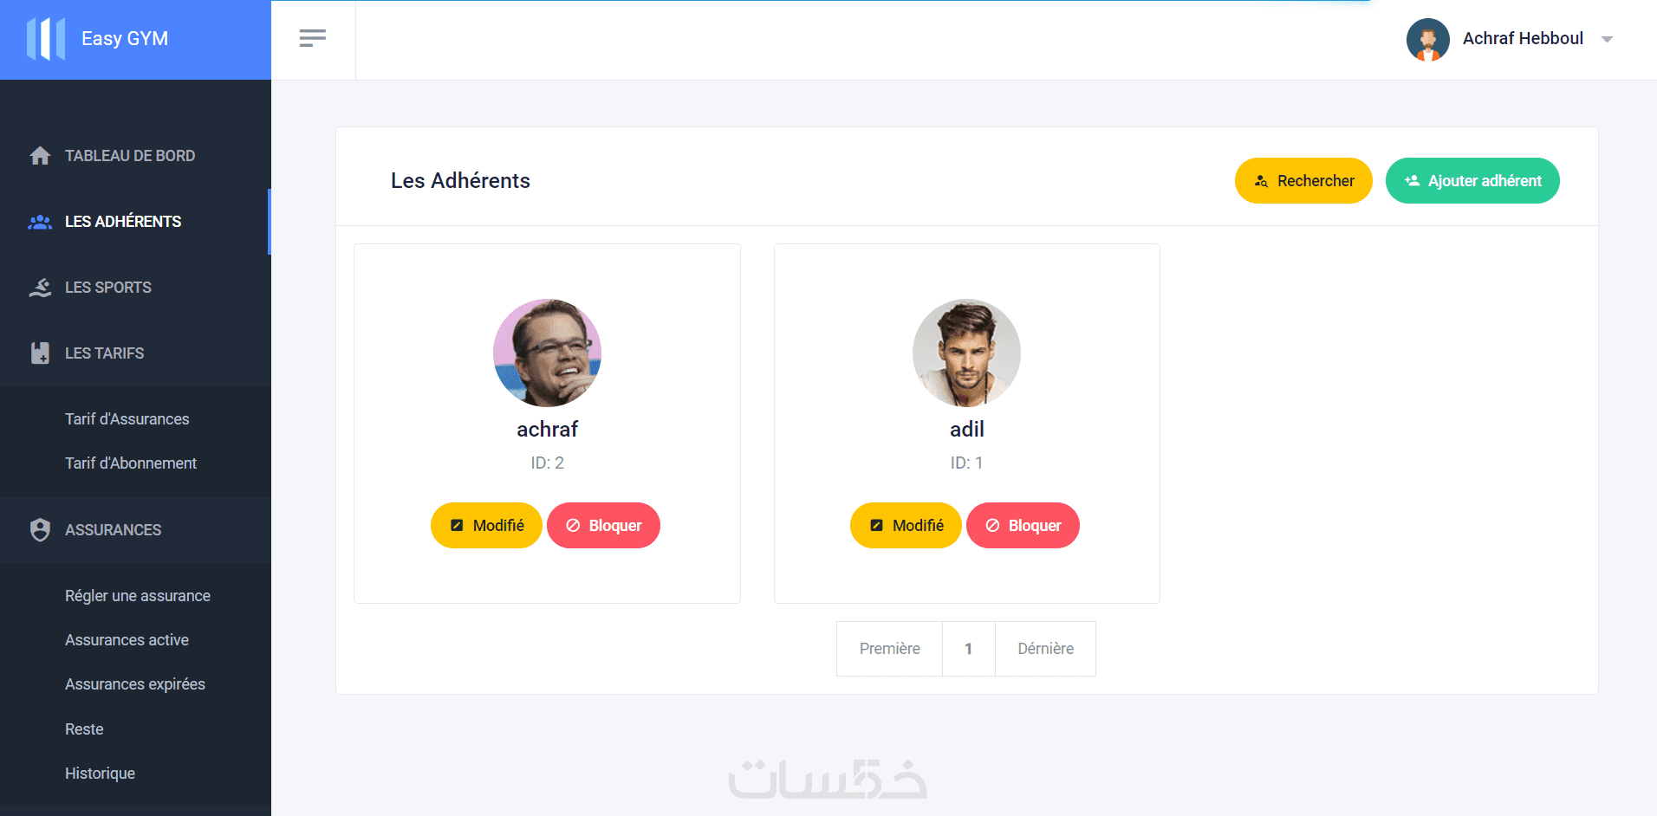1657x816 pixels.
Task: Expand the user account dropdown arrow
Action: point(1607,39)
